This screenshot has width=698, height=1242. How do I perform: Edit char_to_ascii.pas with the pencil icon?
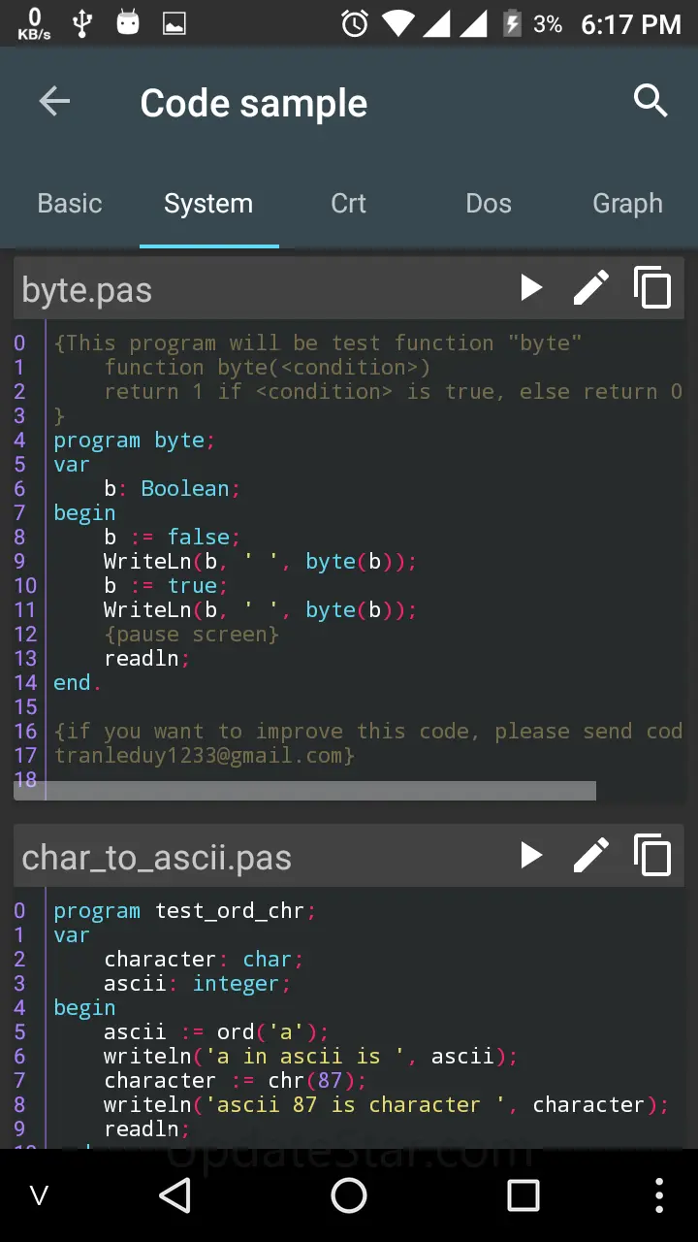590,855
